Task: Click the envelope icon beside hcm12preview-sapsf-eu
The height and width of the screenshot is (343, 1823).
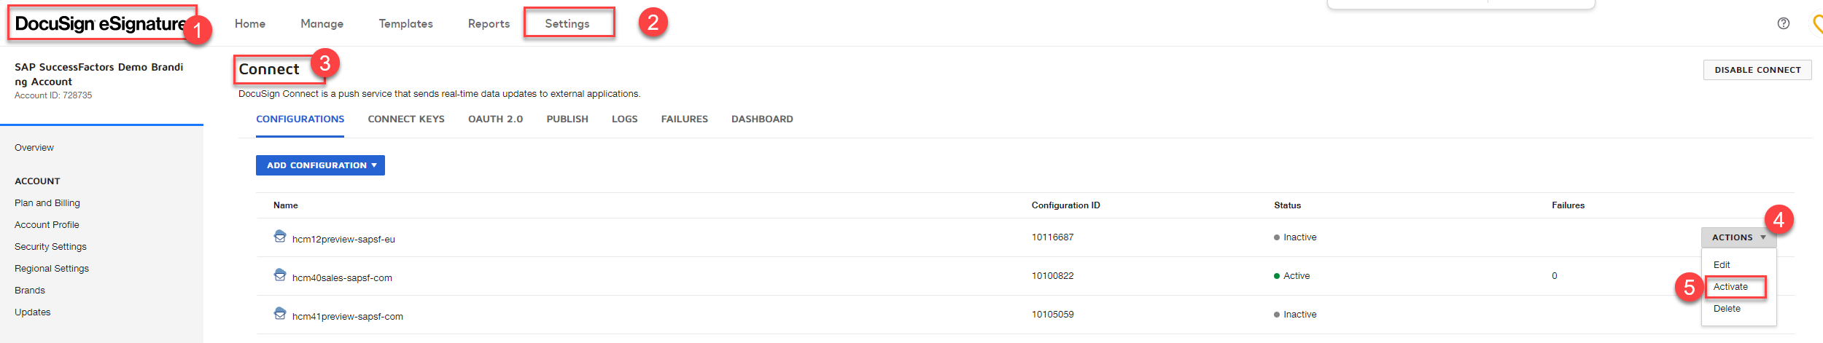Action: tap(280, 236)
